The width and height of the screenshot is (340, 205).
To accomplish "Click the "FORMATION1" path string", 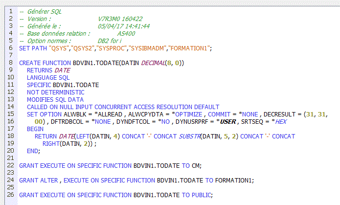I will tap(189, 48).
